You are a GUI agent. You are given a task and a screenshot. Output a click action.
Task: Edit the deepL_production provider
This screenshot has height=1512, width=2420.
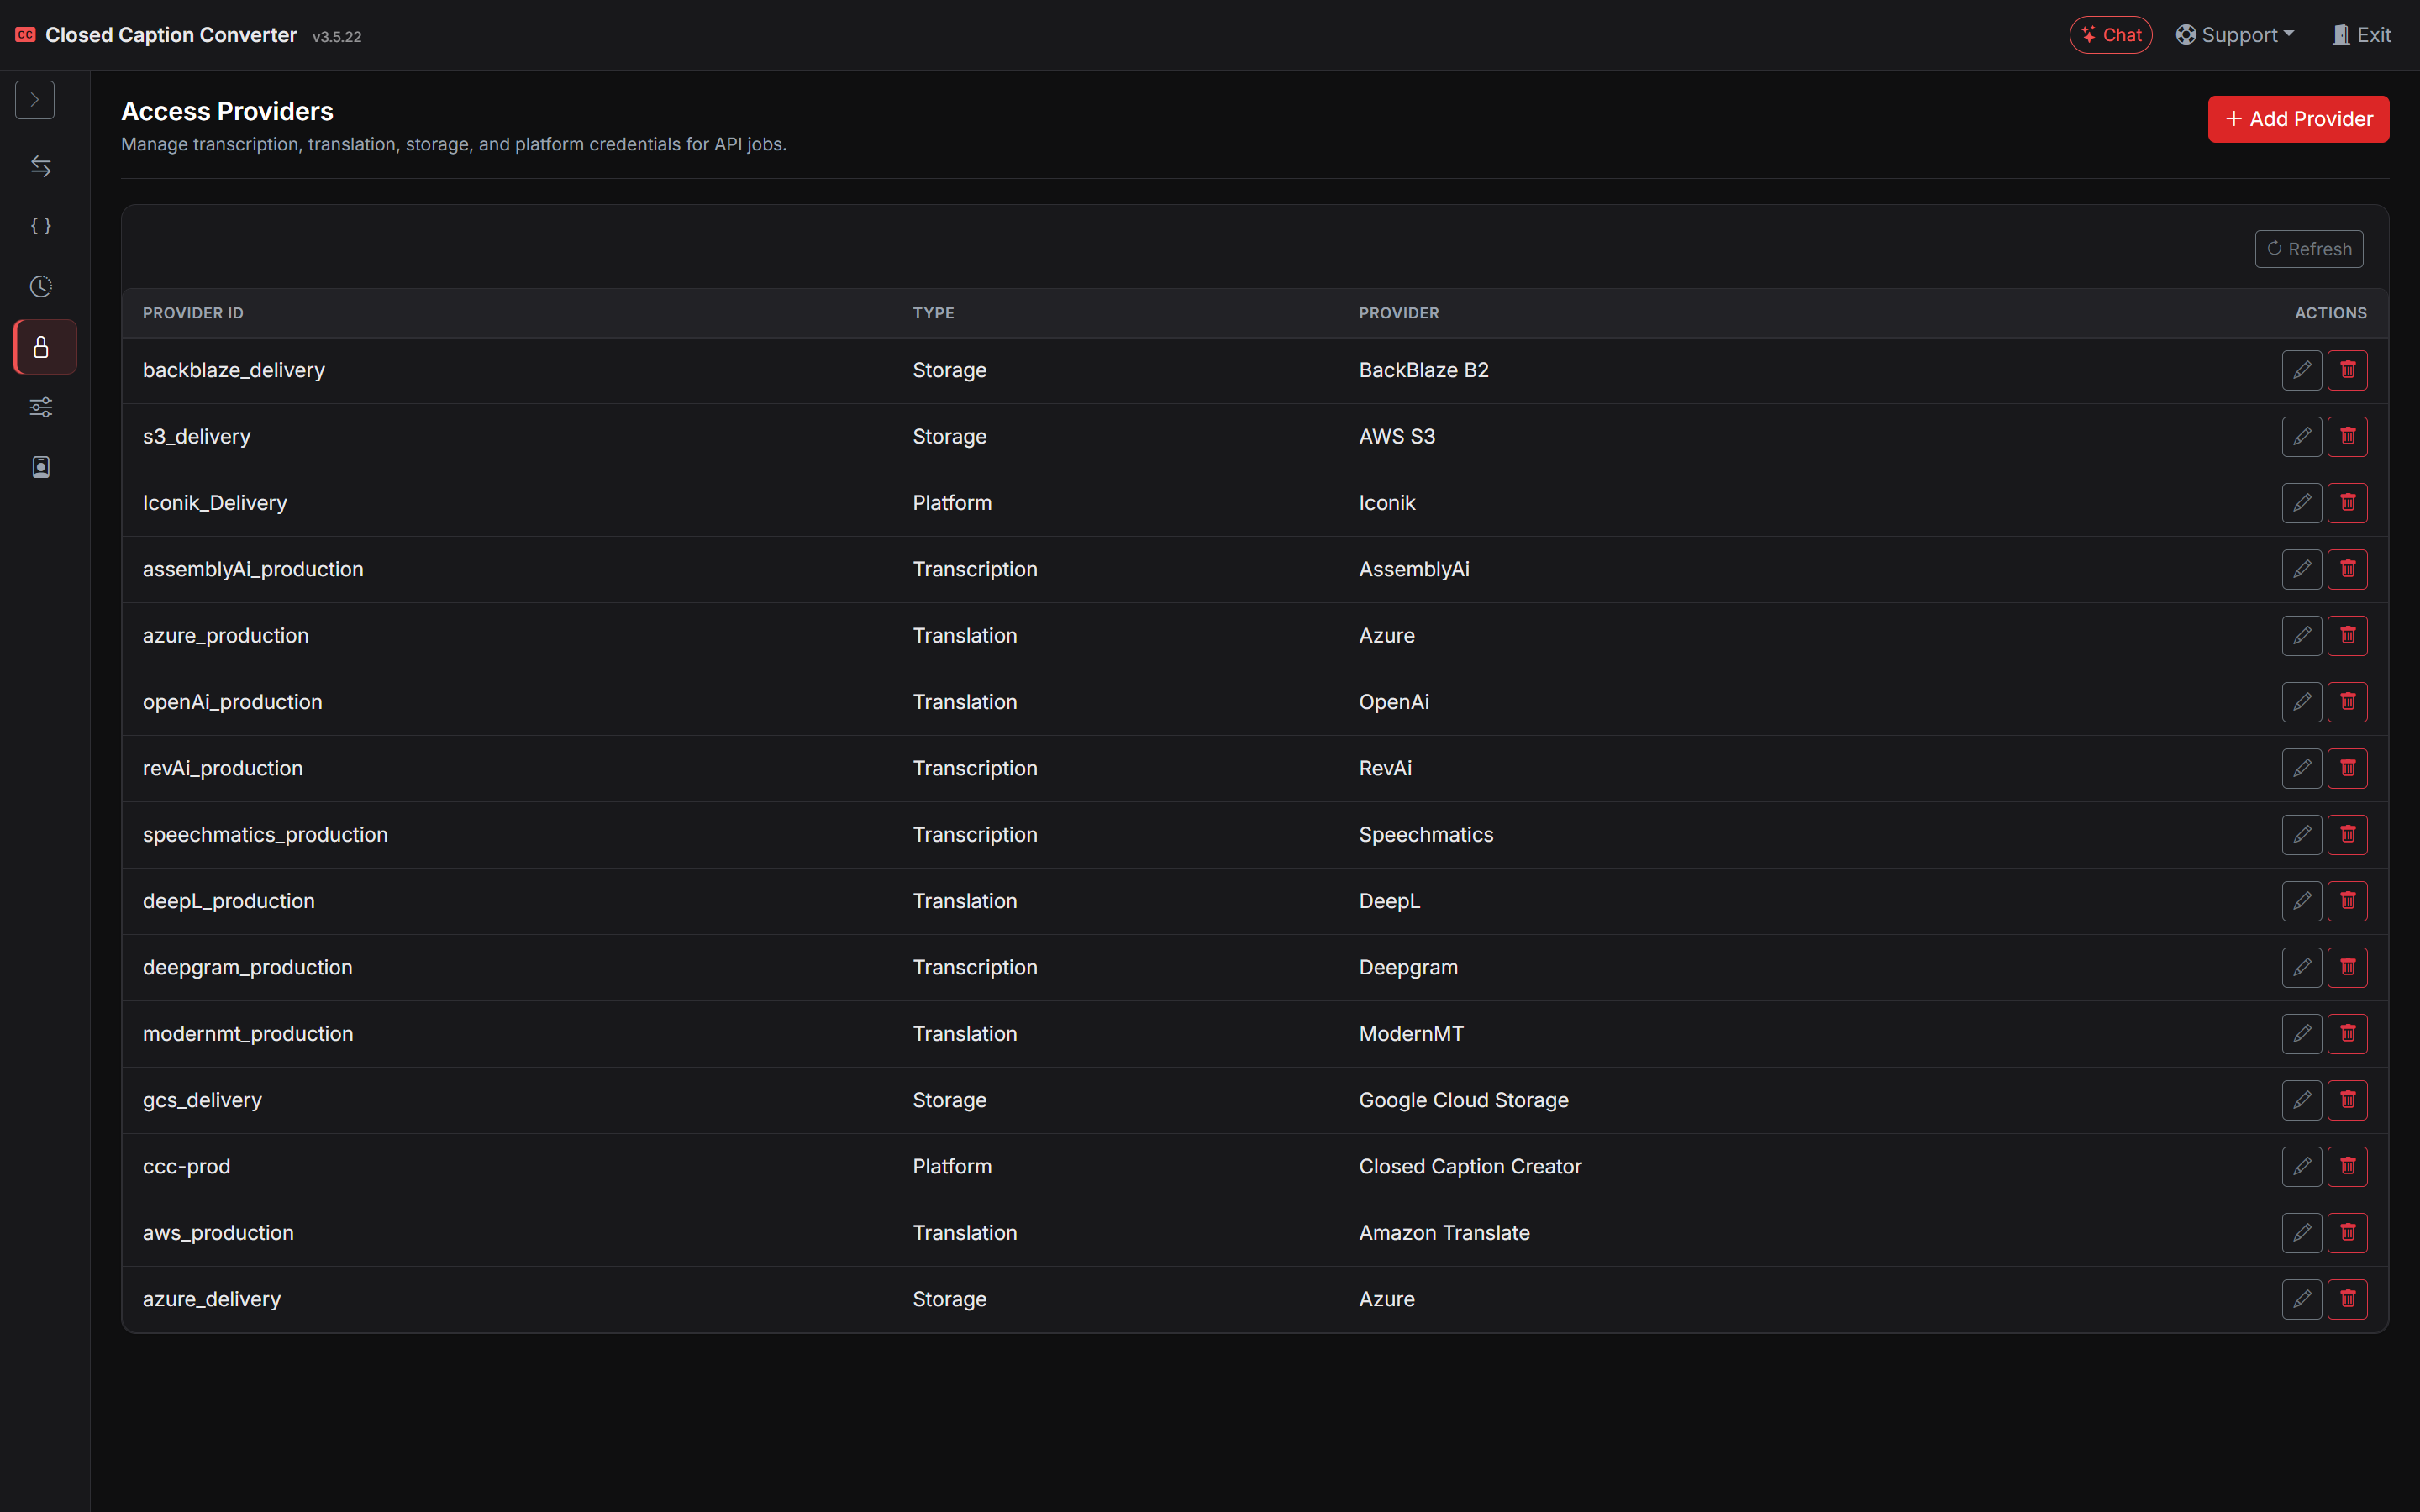pyautogui.click(x=2301, y=901)
